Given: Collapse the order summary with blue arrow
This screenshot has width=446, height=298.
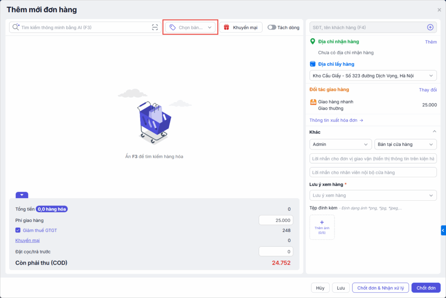Looking at the screenshot, I should coord(22,195).
